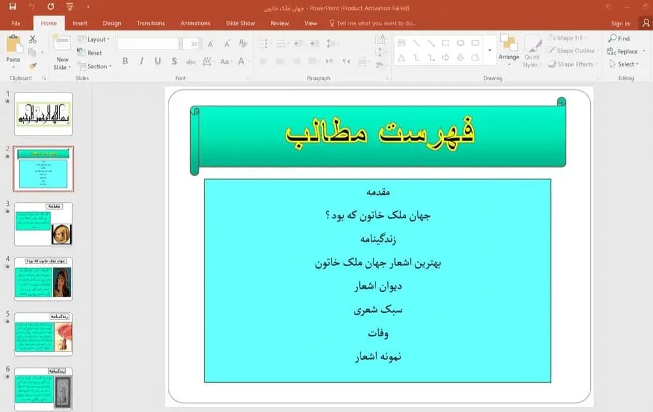Click Sign in link
The image size is (653, 412).
(x=620, y=23)
